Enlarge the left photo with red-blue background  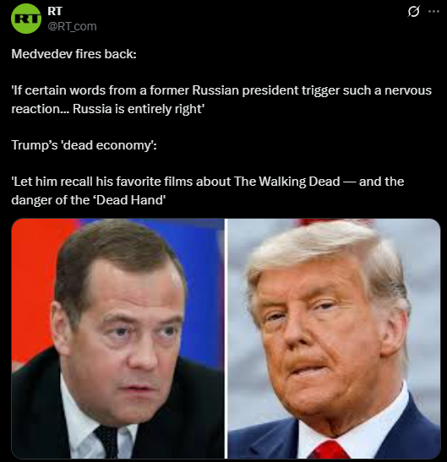point(117,338)
